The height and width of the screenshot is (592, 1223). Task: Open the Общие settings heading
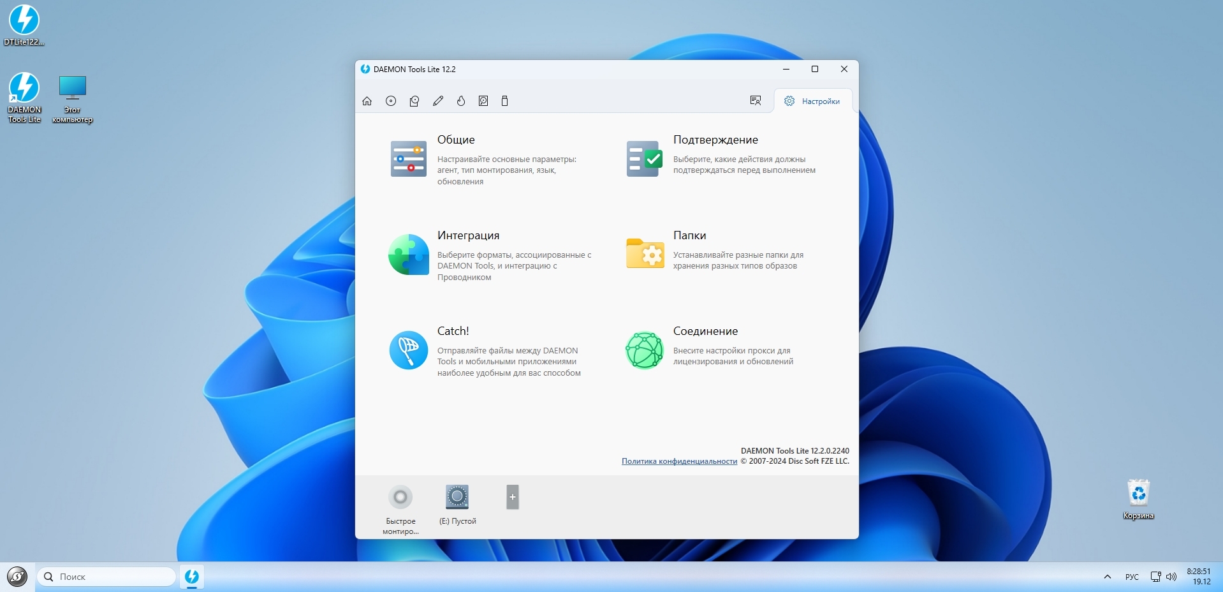[x=456, y=140]
